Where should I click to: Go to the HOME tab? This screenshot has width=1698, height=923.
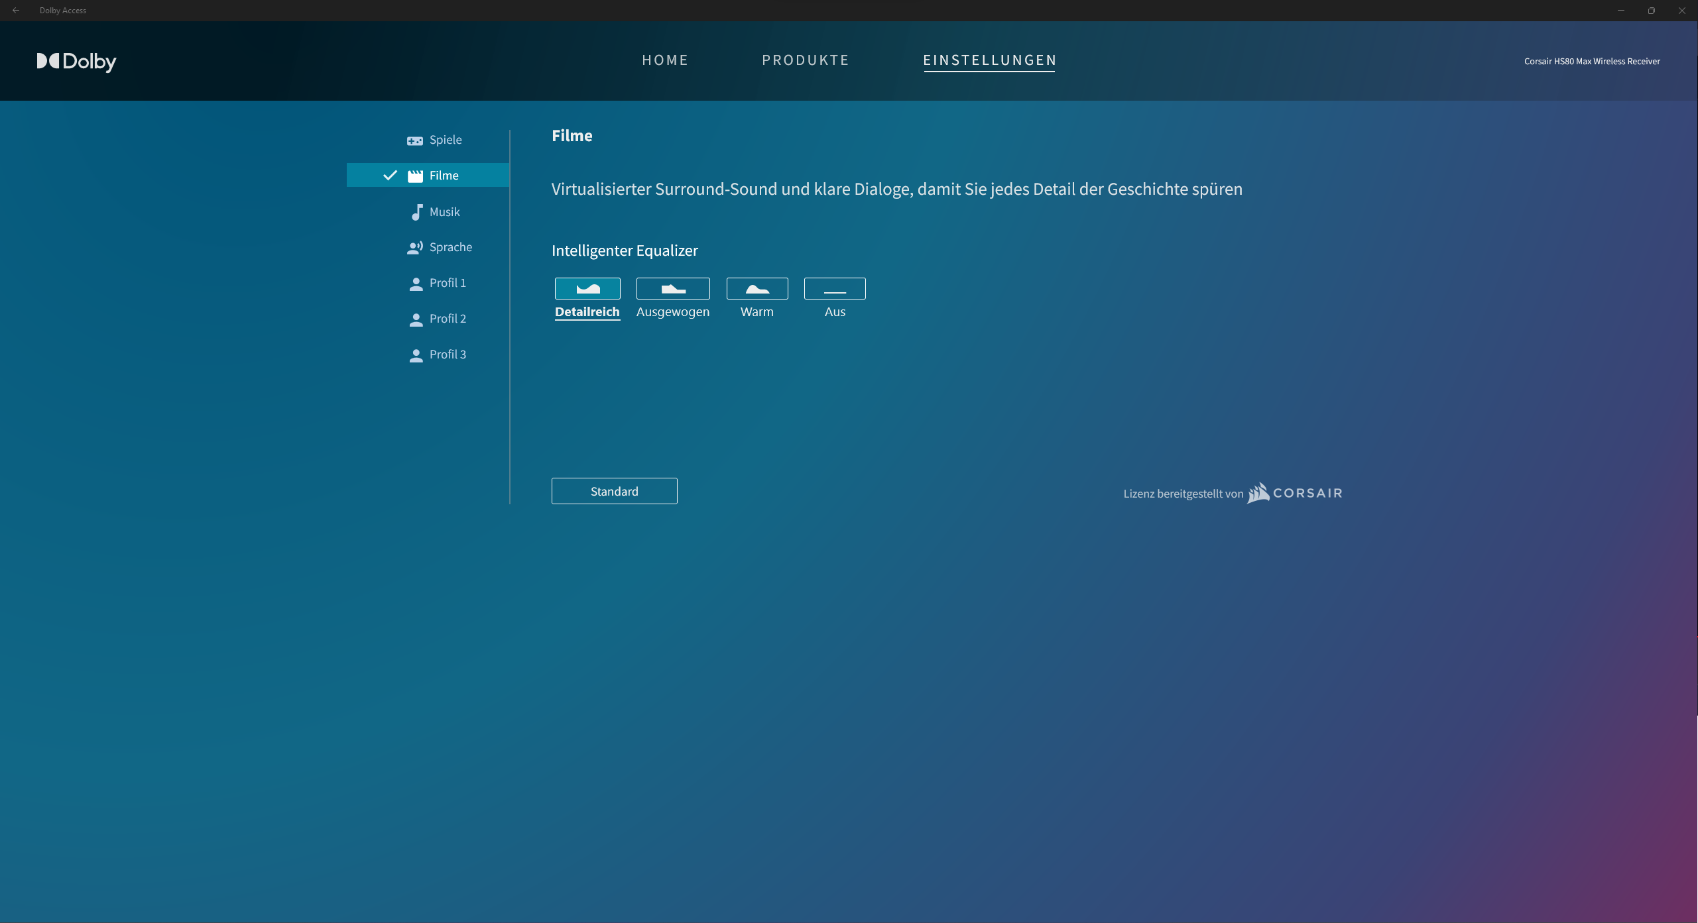point(665,60)
